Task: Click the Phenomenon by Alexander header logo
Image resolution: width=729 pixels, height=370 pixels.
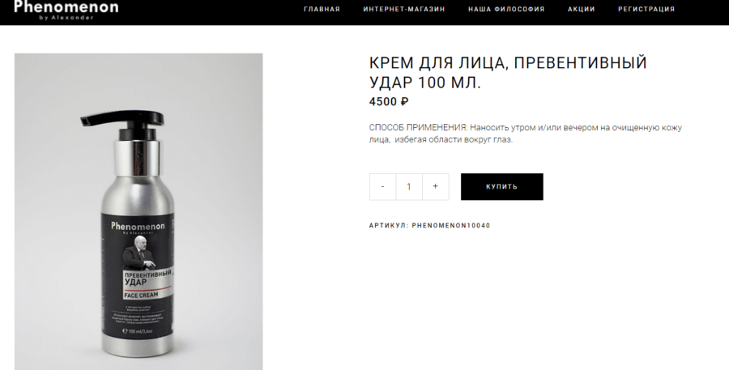Action: [66, 10]
